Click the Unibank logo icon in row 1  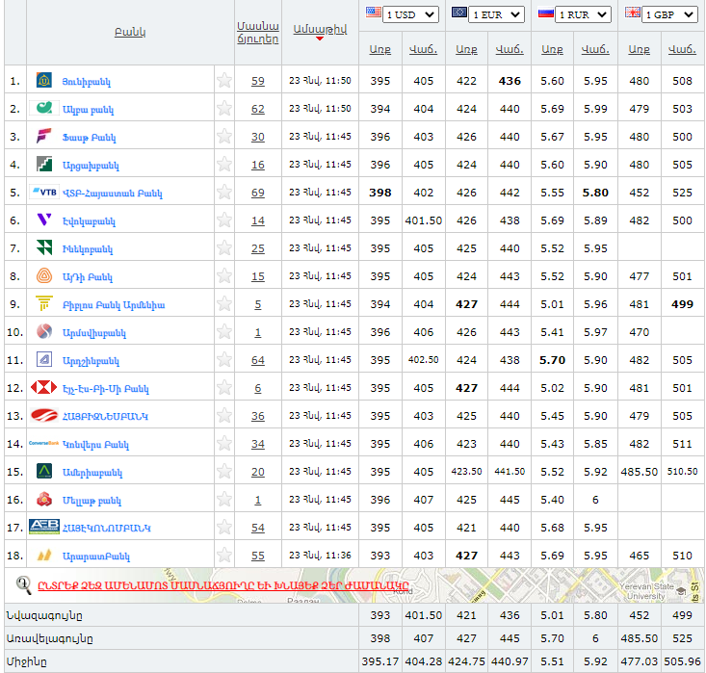44,81
